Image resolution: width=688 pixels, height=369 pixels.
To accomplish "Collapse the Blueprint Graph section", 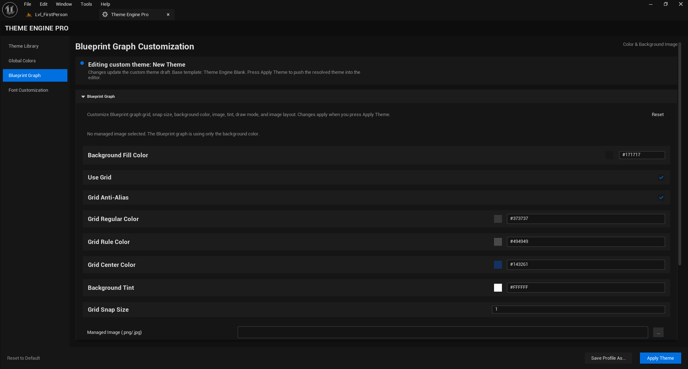I will [x=83, y=97].
